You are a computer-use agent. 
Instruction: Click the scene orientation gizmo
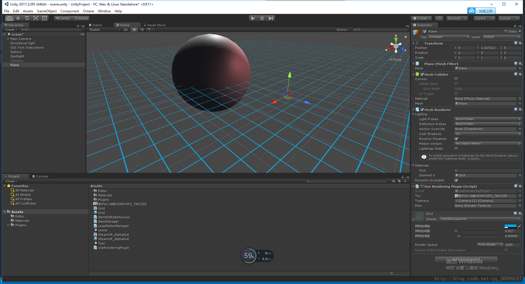[x=396, y=47]
